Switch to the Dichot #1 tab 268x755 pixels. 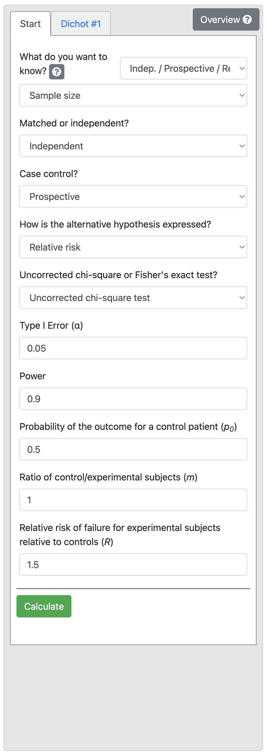[x=81, y=24]
